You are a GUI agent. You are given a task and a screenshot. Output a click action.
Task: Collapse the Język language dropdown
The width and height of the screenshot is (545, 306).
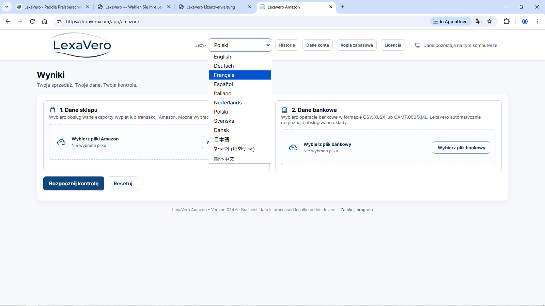[240, 45]
